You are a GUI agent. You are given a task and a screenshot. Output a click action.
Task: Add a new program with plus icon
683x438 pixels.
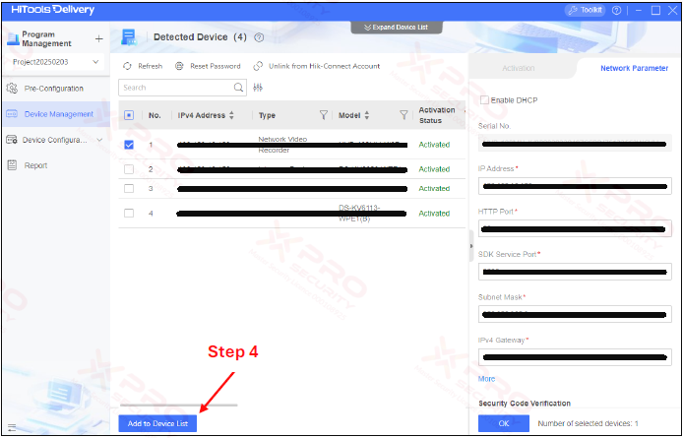98,39
